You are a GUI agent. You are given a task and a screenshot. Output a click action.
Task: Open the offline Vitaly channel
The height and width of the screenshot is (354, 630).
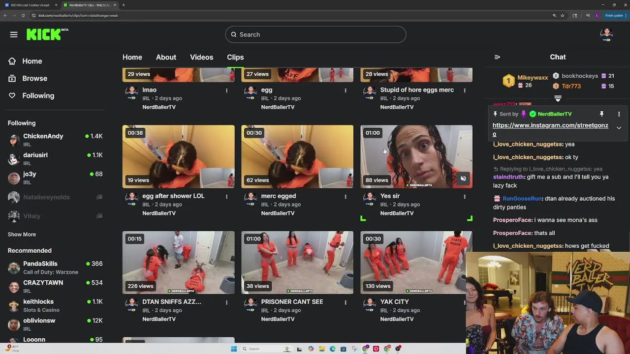[56, 216]
